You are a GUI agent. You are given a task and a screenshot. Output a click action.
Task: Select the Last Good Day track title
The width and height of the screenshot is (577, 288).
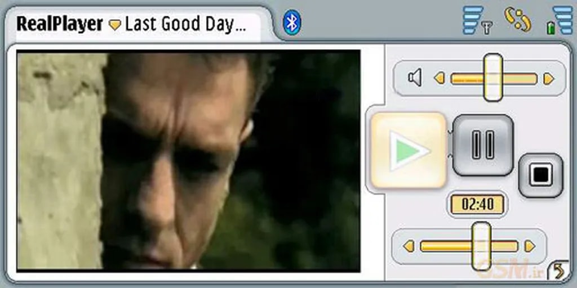pyautogui.click(x=185, y=25)
